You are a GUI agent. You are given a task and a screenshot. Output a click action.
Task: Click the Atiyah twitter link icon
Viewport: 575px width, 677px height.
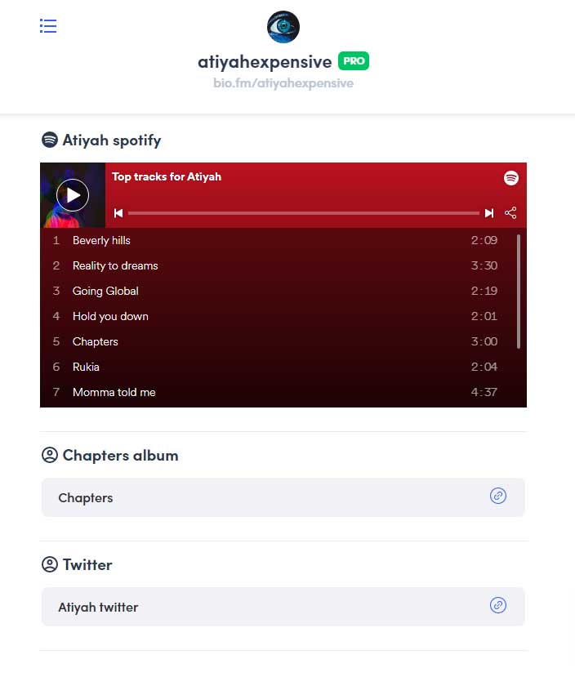point(498,605)
